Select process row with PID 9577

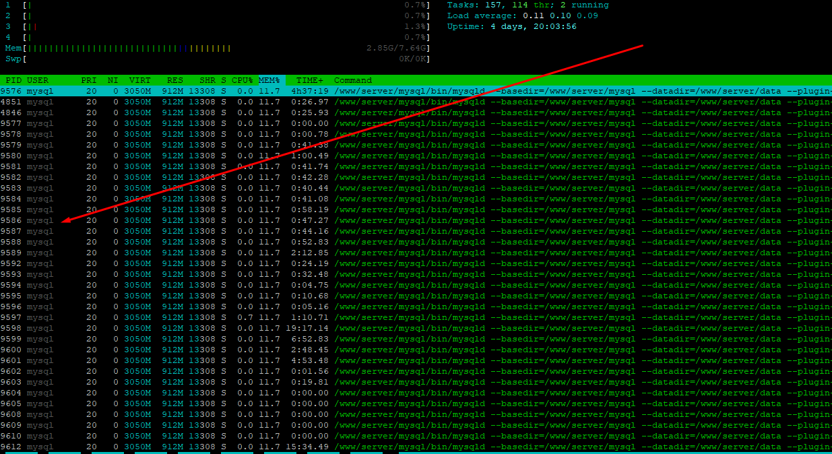[416, 123]
